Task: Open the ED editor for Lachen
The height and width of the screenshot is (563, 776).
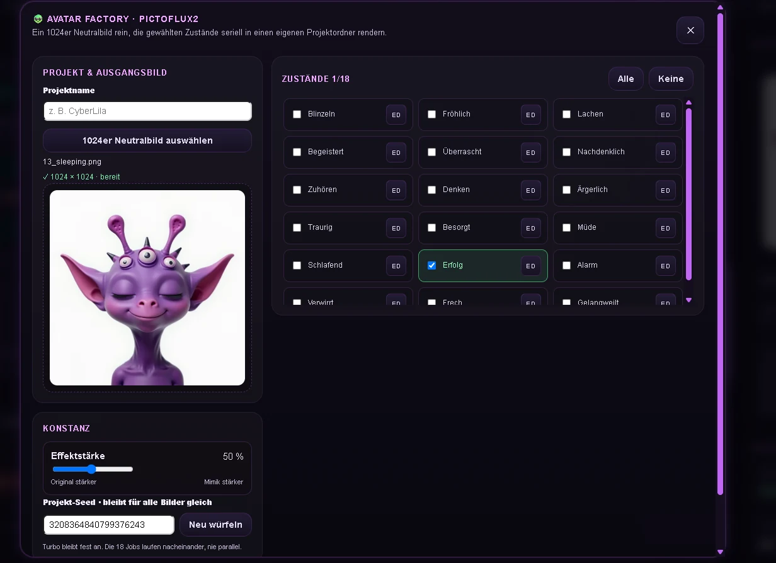Action: [666, 115]
